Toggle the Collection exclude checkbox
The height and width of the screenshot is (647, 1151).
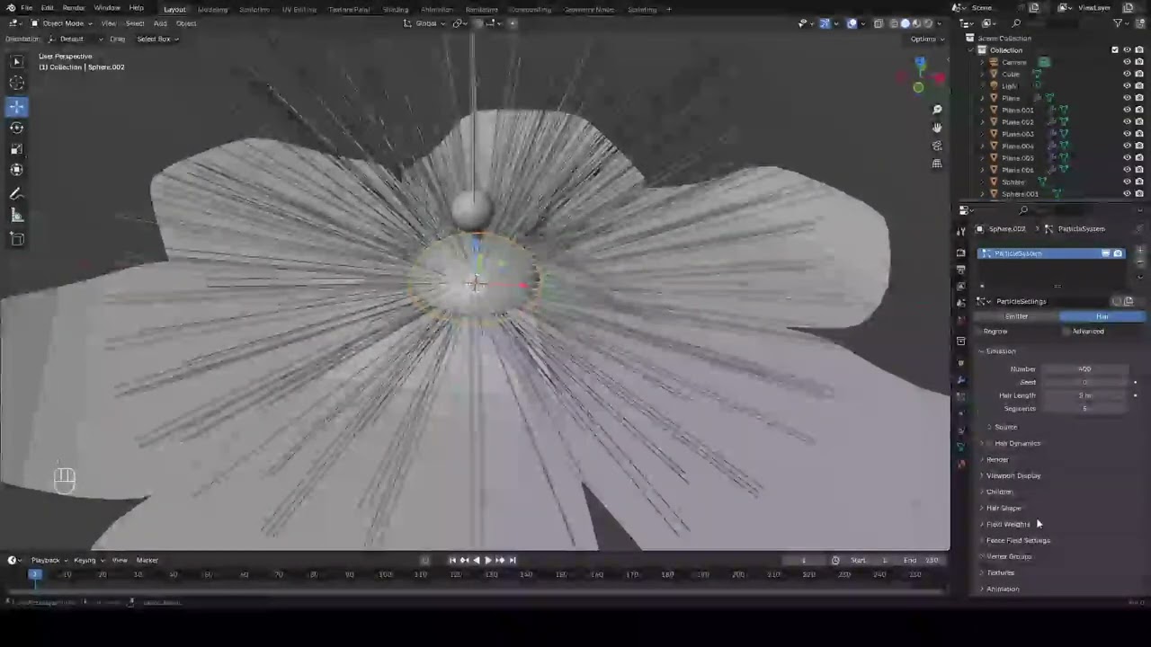[1115, 50]
